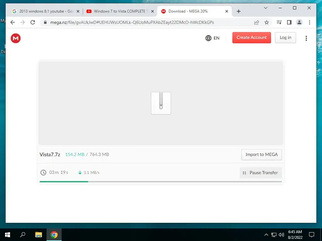The image size is (322, 241).
Task: Open Chrome three-dot menu
Action: click(x=309, y=22)
